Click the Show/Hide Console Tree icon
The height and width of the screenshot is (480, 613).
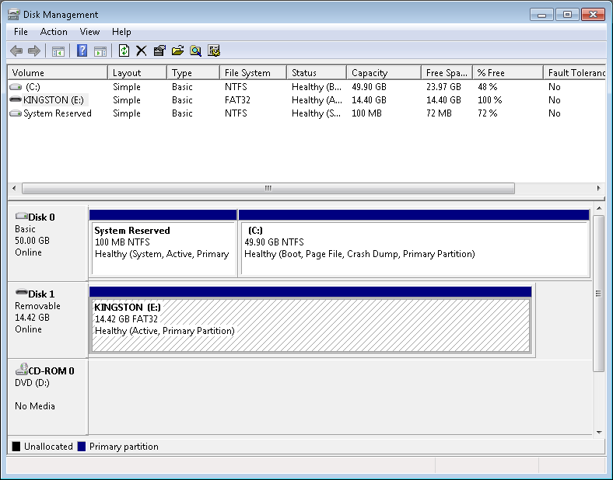click(58, 51)
